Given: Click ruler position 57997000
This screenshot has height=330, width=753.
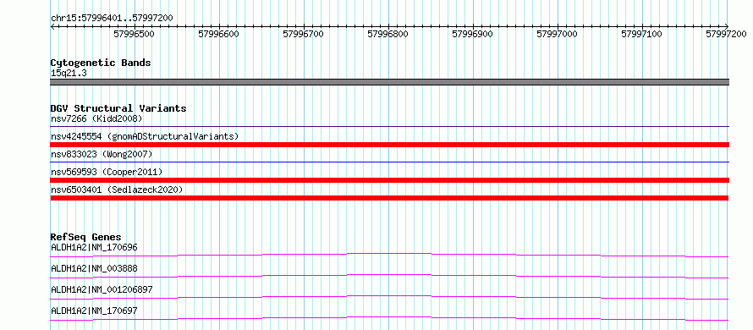Looking at the screenshot, I should [557, 34].
